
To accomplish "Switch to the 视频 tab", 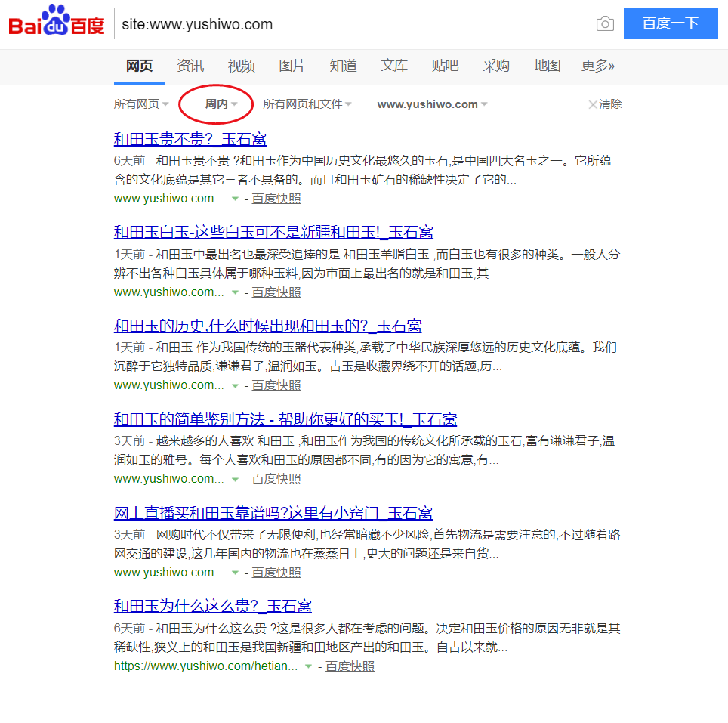I will pyautogui.click(x=242, y=66).
